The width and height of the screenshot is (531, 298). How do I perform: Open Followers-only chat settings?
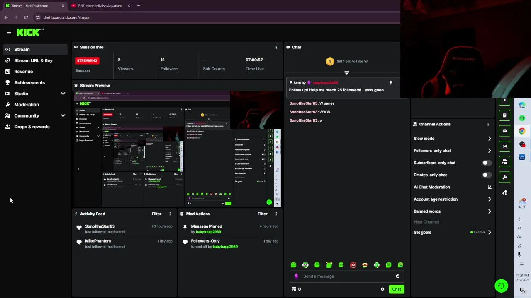click(453, 151)
